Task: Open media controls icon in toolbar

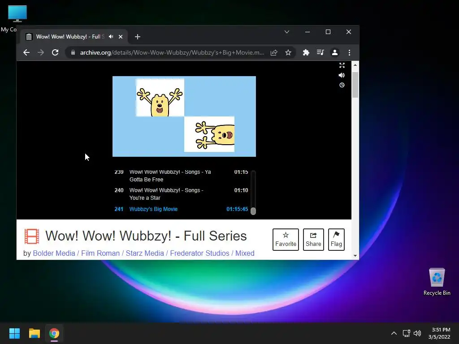Action: tap(320, 53)
